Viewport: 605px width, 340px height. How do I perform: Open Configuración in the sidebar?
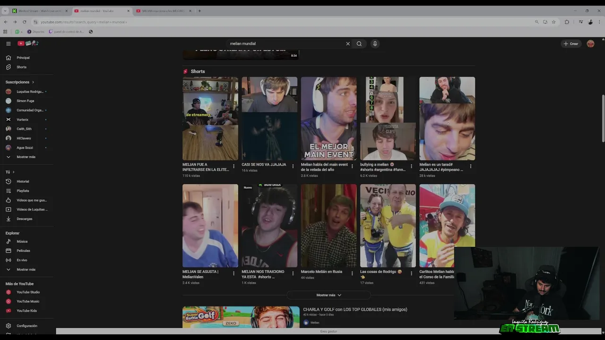(x=26, y=326)
